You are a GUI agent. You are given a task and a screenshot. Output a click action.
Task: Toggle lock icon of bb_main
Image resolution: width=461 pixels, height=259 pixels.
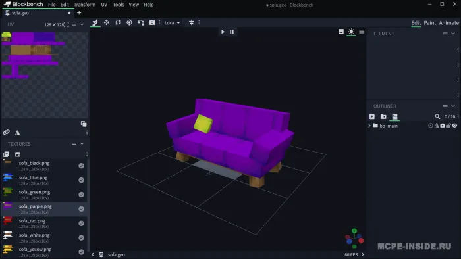click(448, 126)
